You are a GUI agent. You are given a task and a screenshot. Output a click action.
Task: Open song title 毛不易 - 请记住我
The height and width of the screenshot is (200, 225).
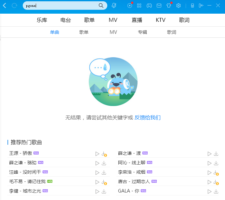tap(27, 181)
